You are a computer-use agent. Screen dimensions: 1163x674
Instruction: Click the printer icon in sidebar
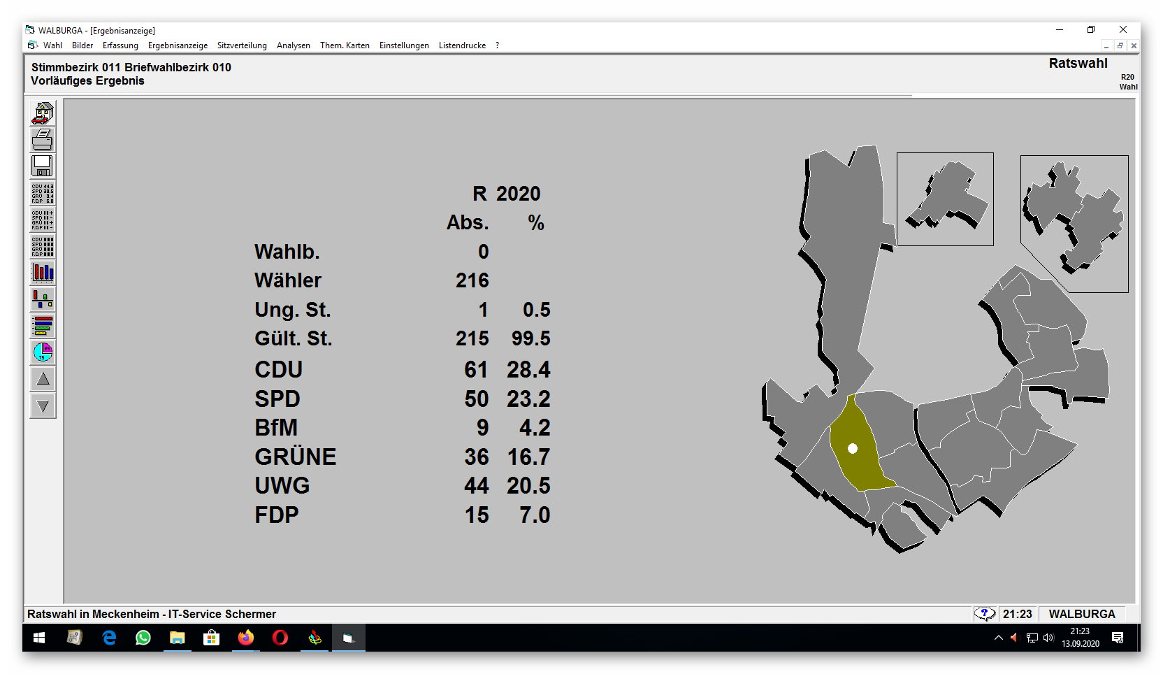43,139
